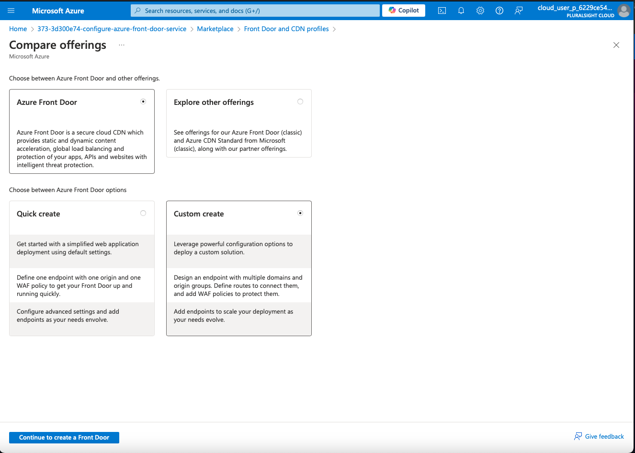The width and height of the screenshot is (635, 453).
Task: Focus the search resources input box
Action: tap(255, 11)
